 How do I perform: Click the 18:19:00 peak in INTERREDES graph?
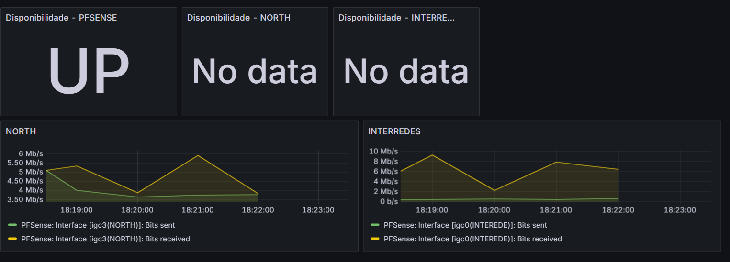pos(432,155)
